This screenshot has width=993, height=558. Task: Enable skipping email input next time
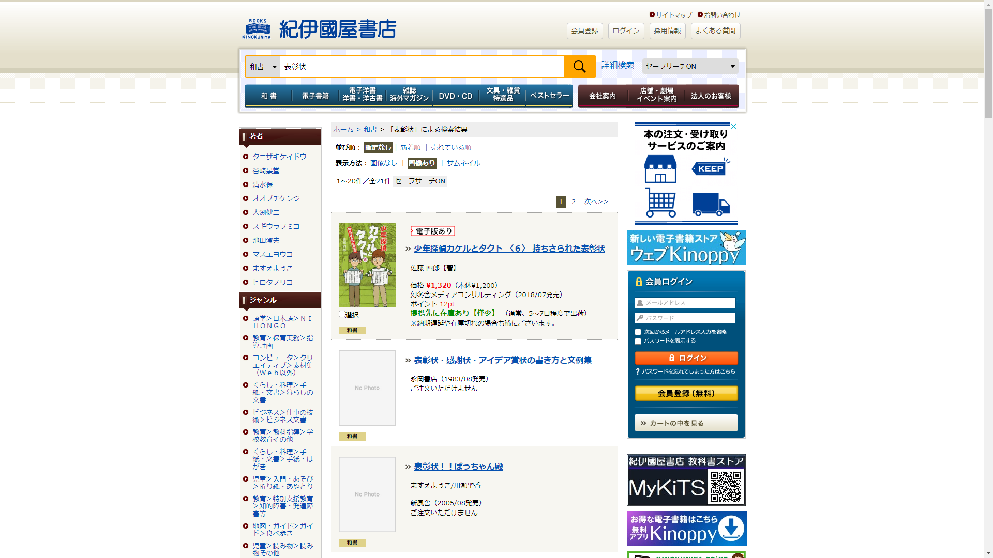tap(638, 332)
